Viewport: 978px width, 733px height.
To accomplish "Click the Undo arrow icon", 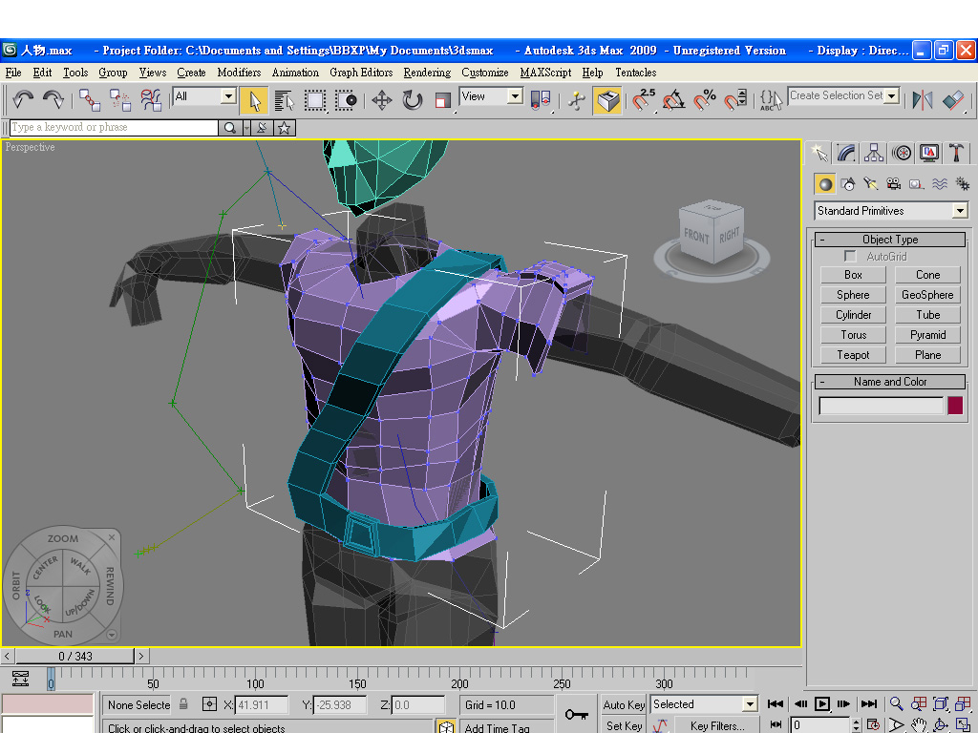I will (x=23, y=100).
